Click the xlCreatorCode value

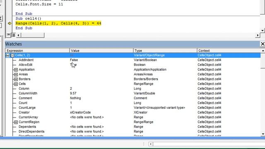(x=80, y=112)
